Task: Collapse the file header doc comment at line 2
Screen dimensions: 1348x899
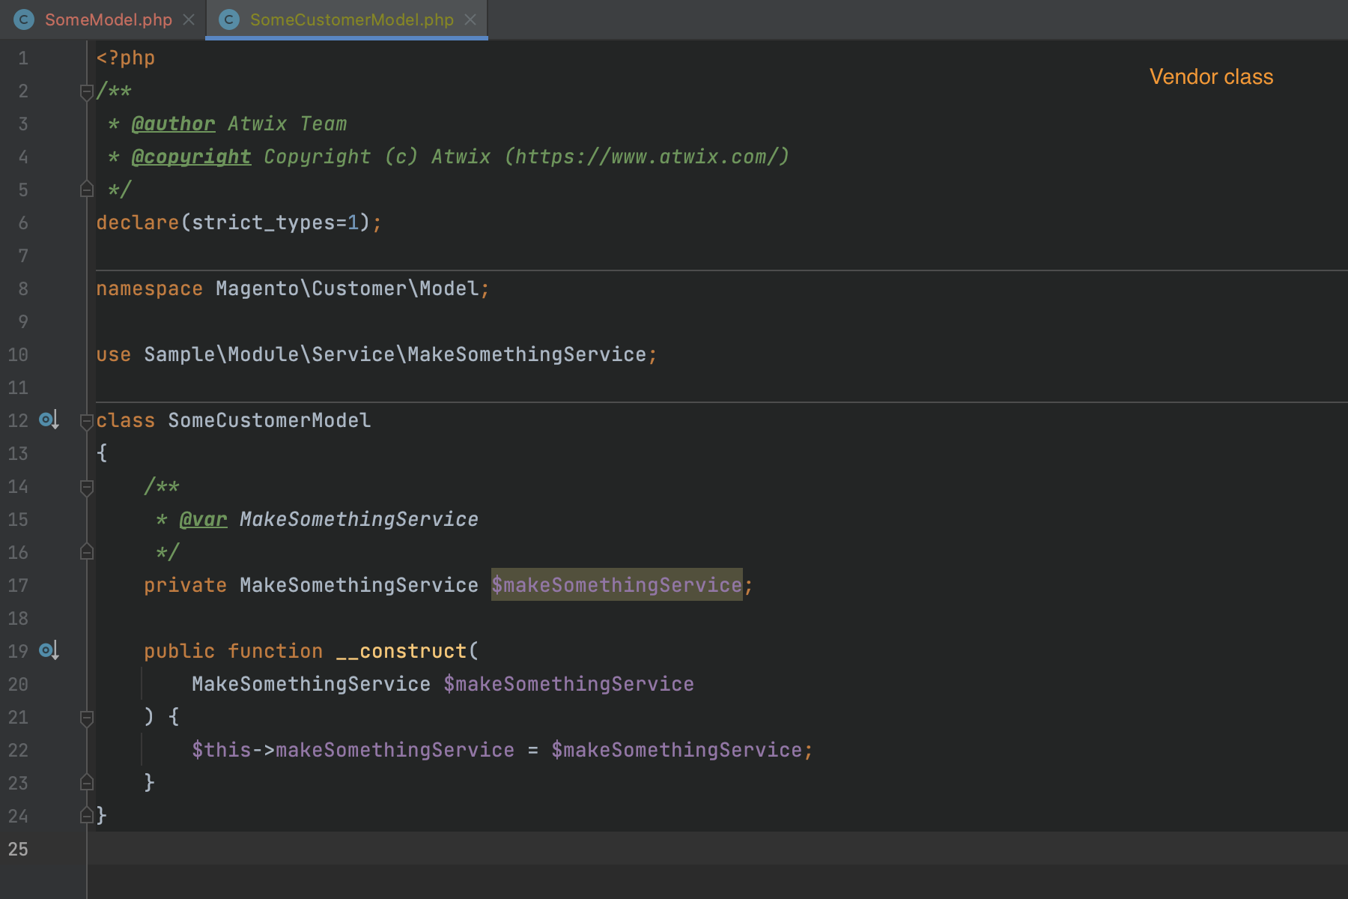Action: 87,91
